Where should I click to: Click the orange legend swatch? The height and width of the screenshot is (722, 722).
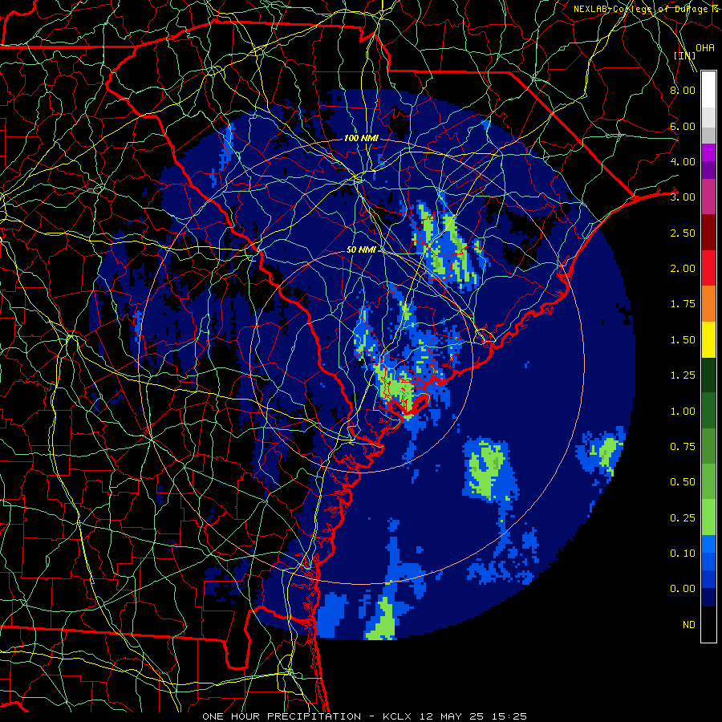pos(708,303)
